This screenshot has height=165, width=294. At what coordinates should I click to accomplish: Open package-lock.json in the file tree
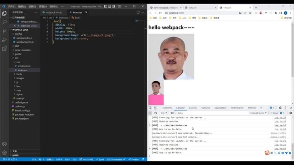pyautogui.click(x=24, y=115)
